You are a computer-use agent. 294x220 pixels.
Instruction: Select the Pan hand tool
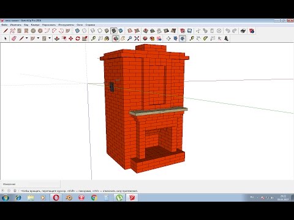123,38
